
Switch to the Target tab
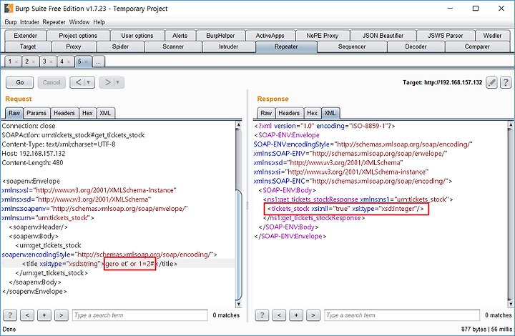click(28, 46)
